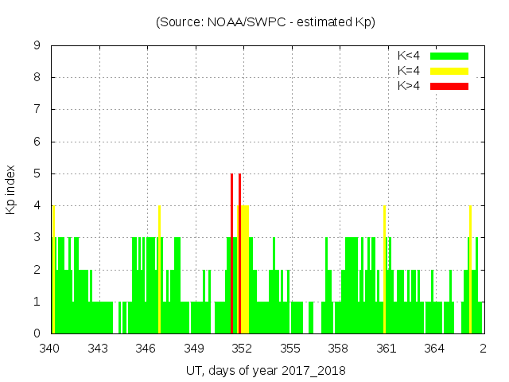Click the first red Kp 5 bar
This screenshot has width=509, height=382.
(x=231, y=253)
